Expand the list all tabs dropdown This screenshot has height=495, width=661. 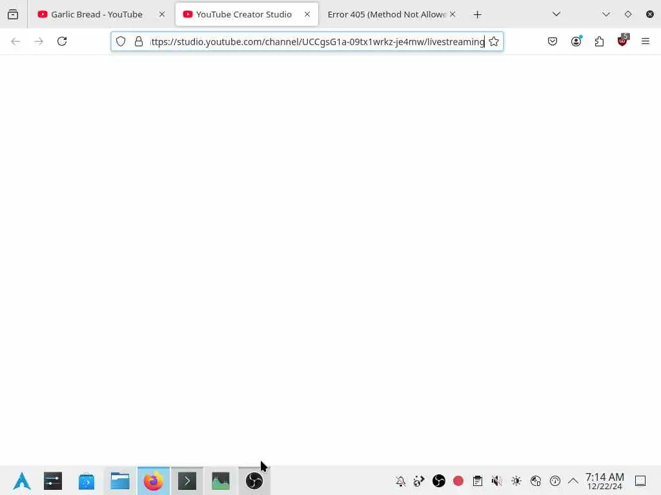coord(556,14)
